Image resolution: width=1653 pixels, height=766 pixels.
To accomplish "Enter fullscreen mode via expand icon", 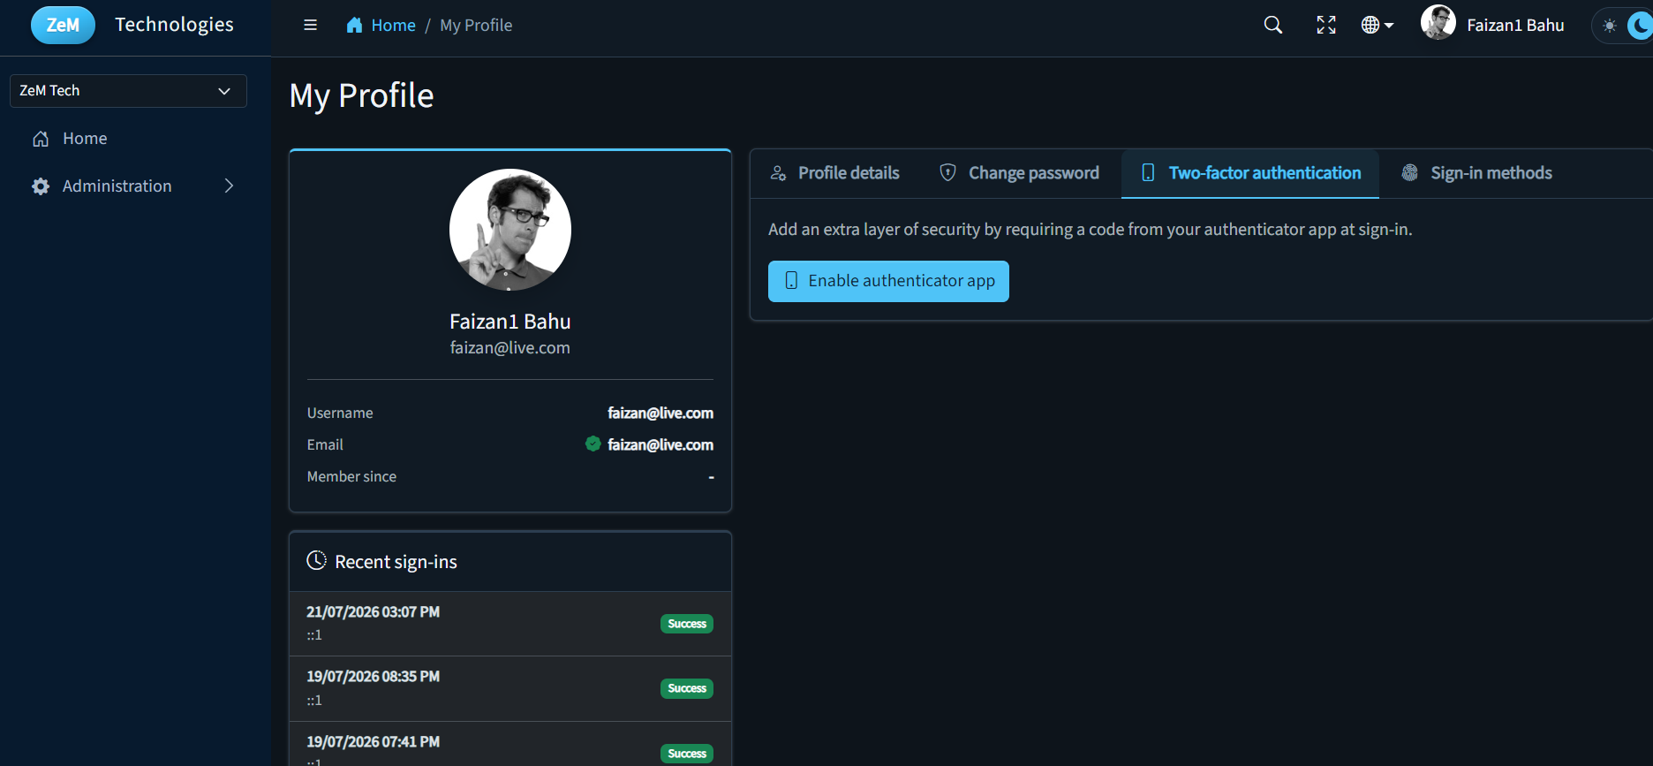I will (1326, 25).
